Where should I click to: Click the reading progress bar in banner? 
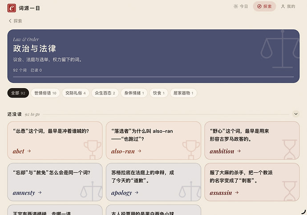(x=153, y=77)
